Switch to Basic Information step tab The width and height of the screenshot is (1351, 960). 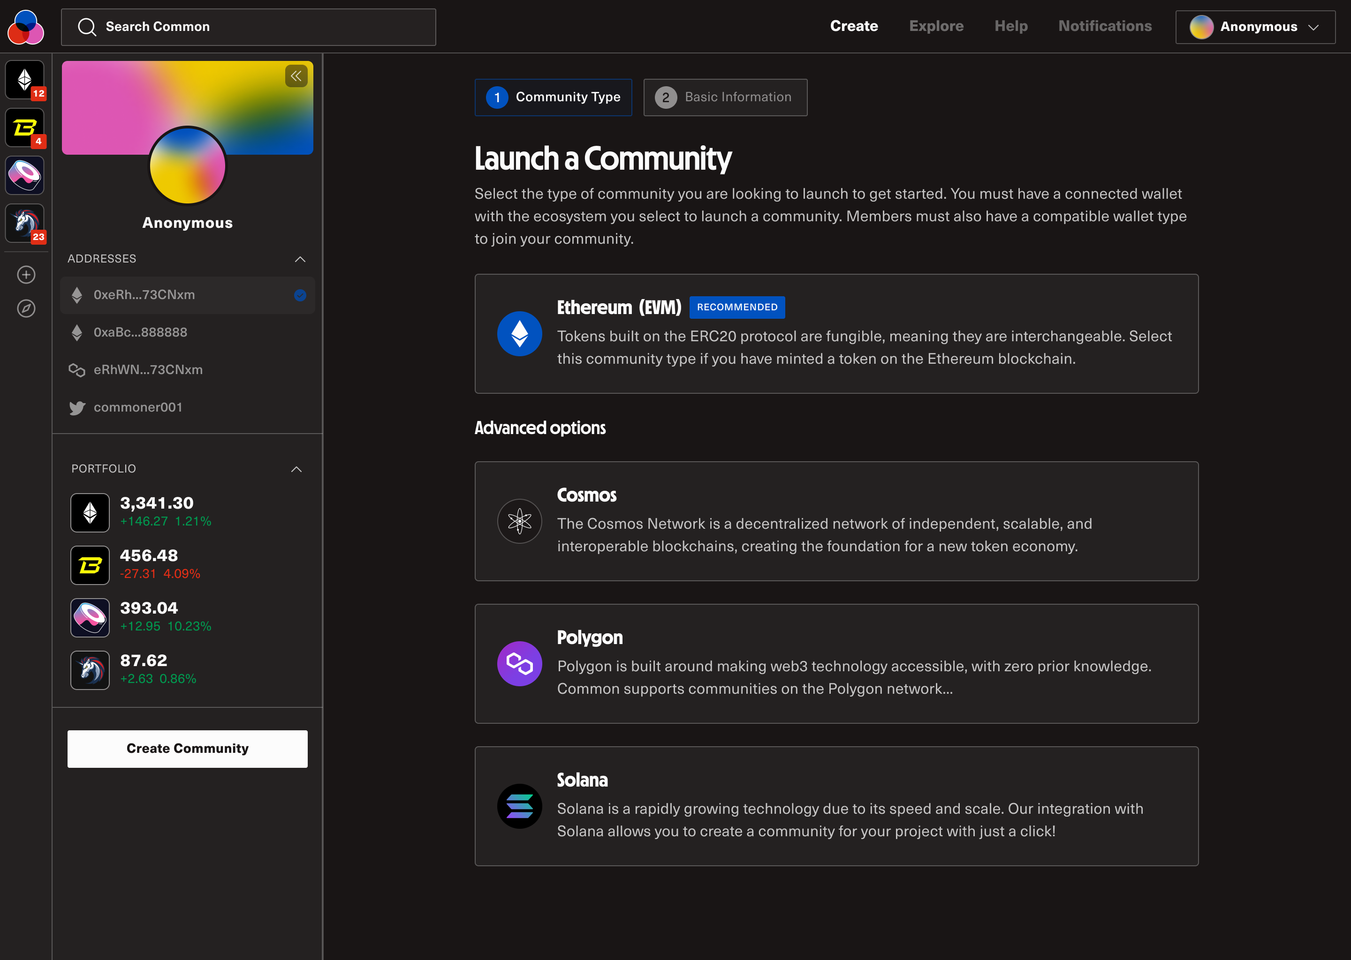tap(725, 97)
